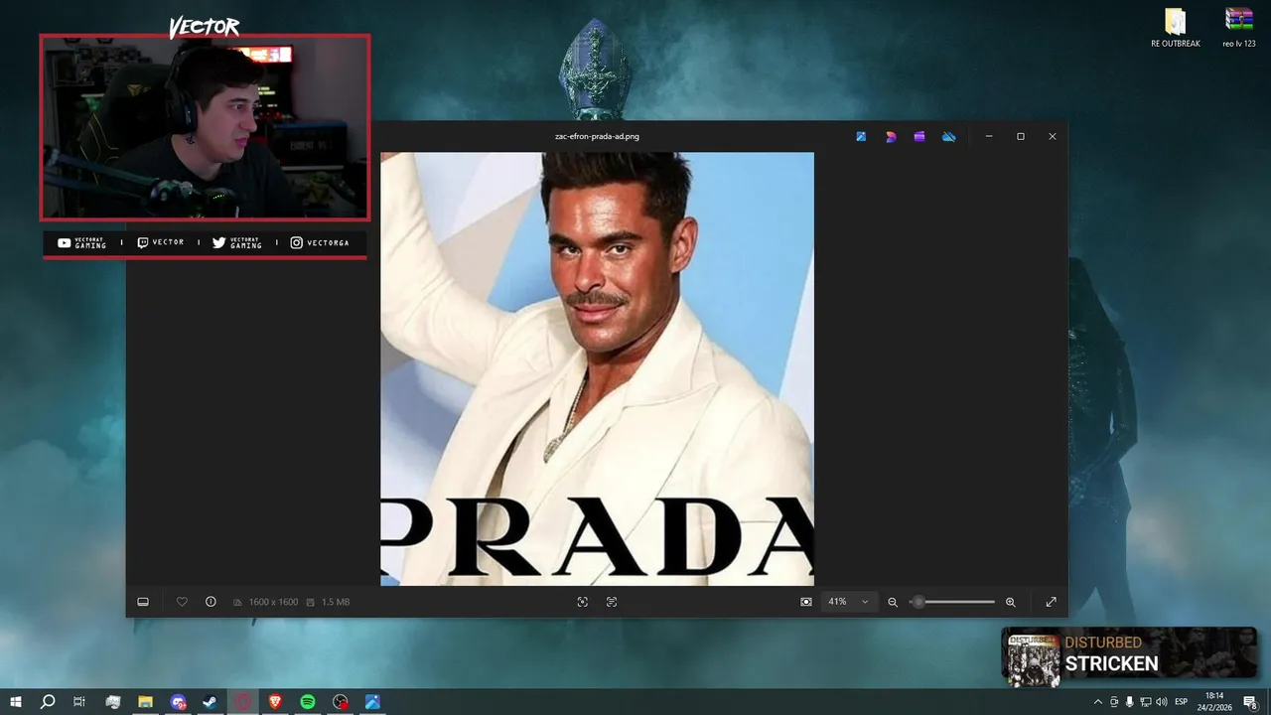
Task: Close the Photos window
Action: [x=1053, y=137]
